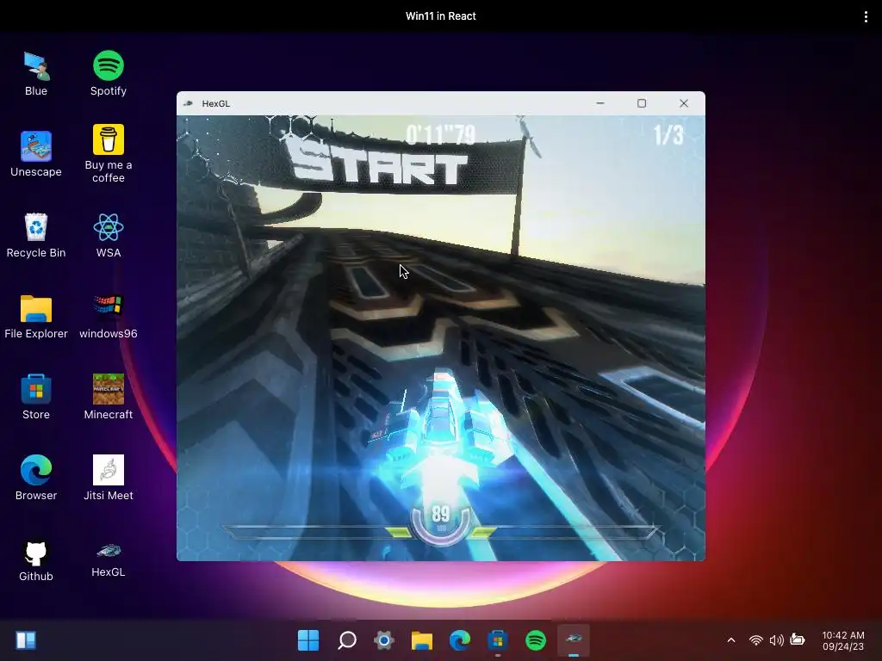Viewport: 882px width, 661px height.
Task: Expand the system tray hidden icons chevron
Action: click(730, 640)
